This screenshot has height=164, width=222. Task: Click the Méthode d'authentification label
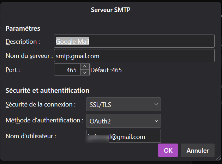44,120
